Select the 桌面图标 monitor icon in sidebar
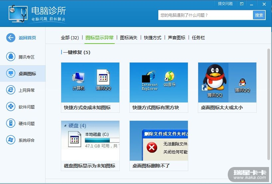The image size is (272, 184). point(11,74)
